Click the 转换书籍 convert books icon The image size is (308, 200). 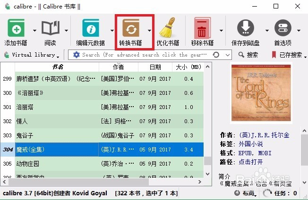(131, 28)
